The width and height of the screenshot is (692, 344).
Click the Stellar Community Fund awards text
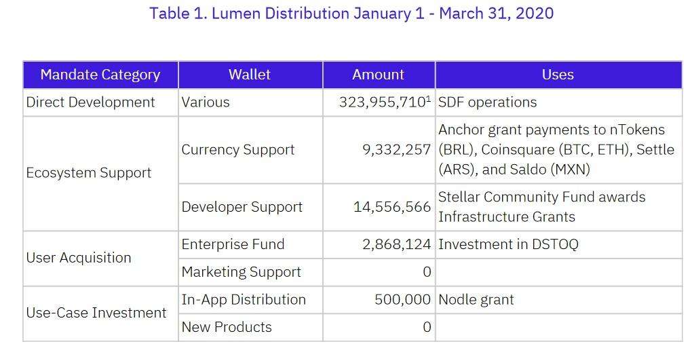click(x=541, y=197)
